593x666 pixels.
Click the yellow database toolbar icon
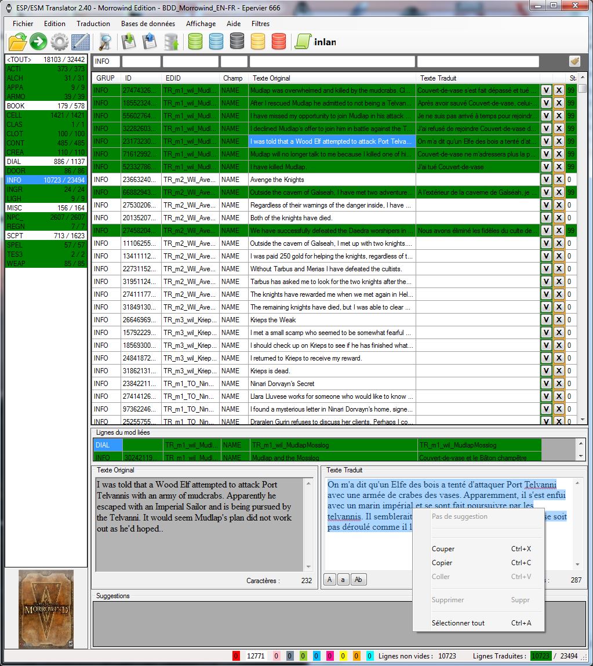(258, 42)
